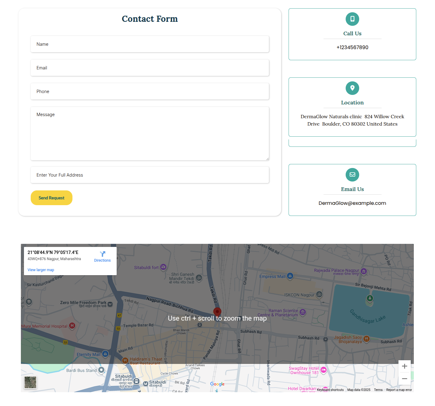The width and height of the screenshot is (435, 406).
Task: Click the Contact Form heading
Action: coord(150,19)
